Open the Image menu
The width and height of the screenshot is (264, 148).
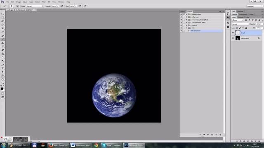pyautogui.click(x=18, y=2)
